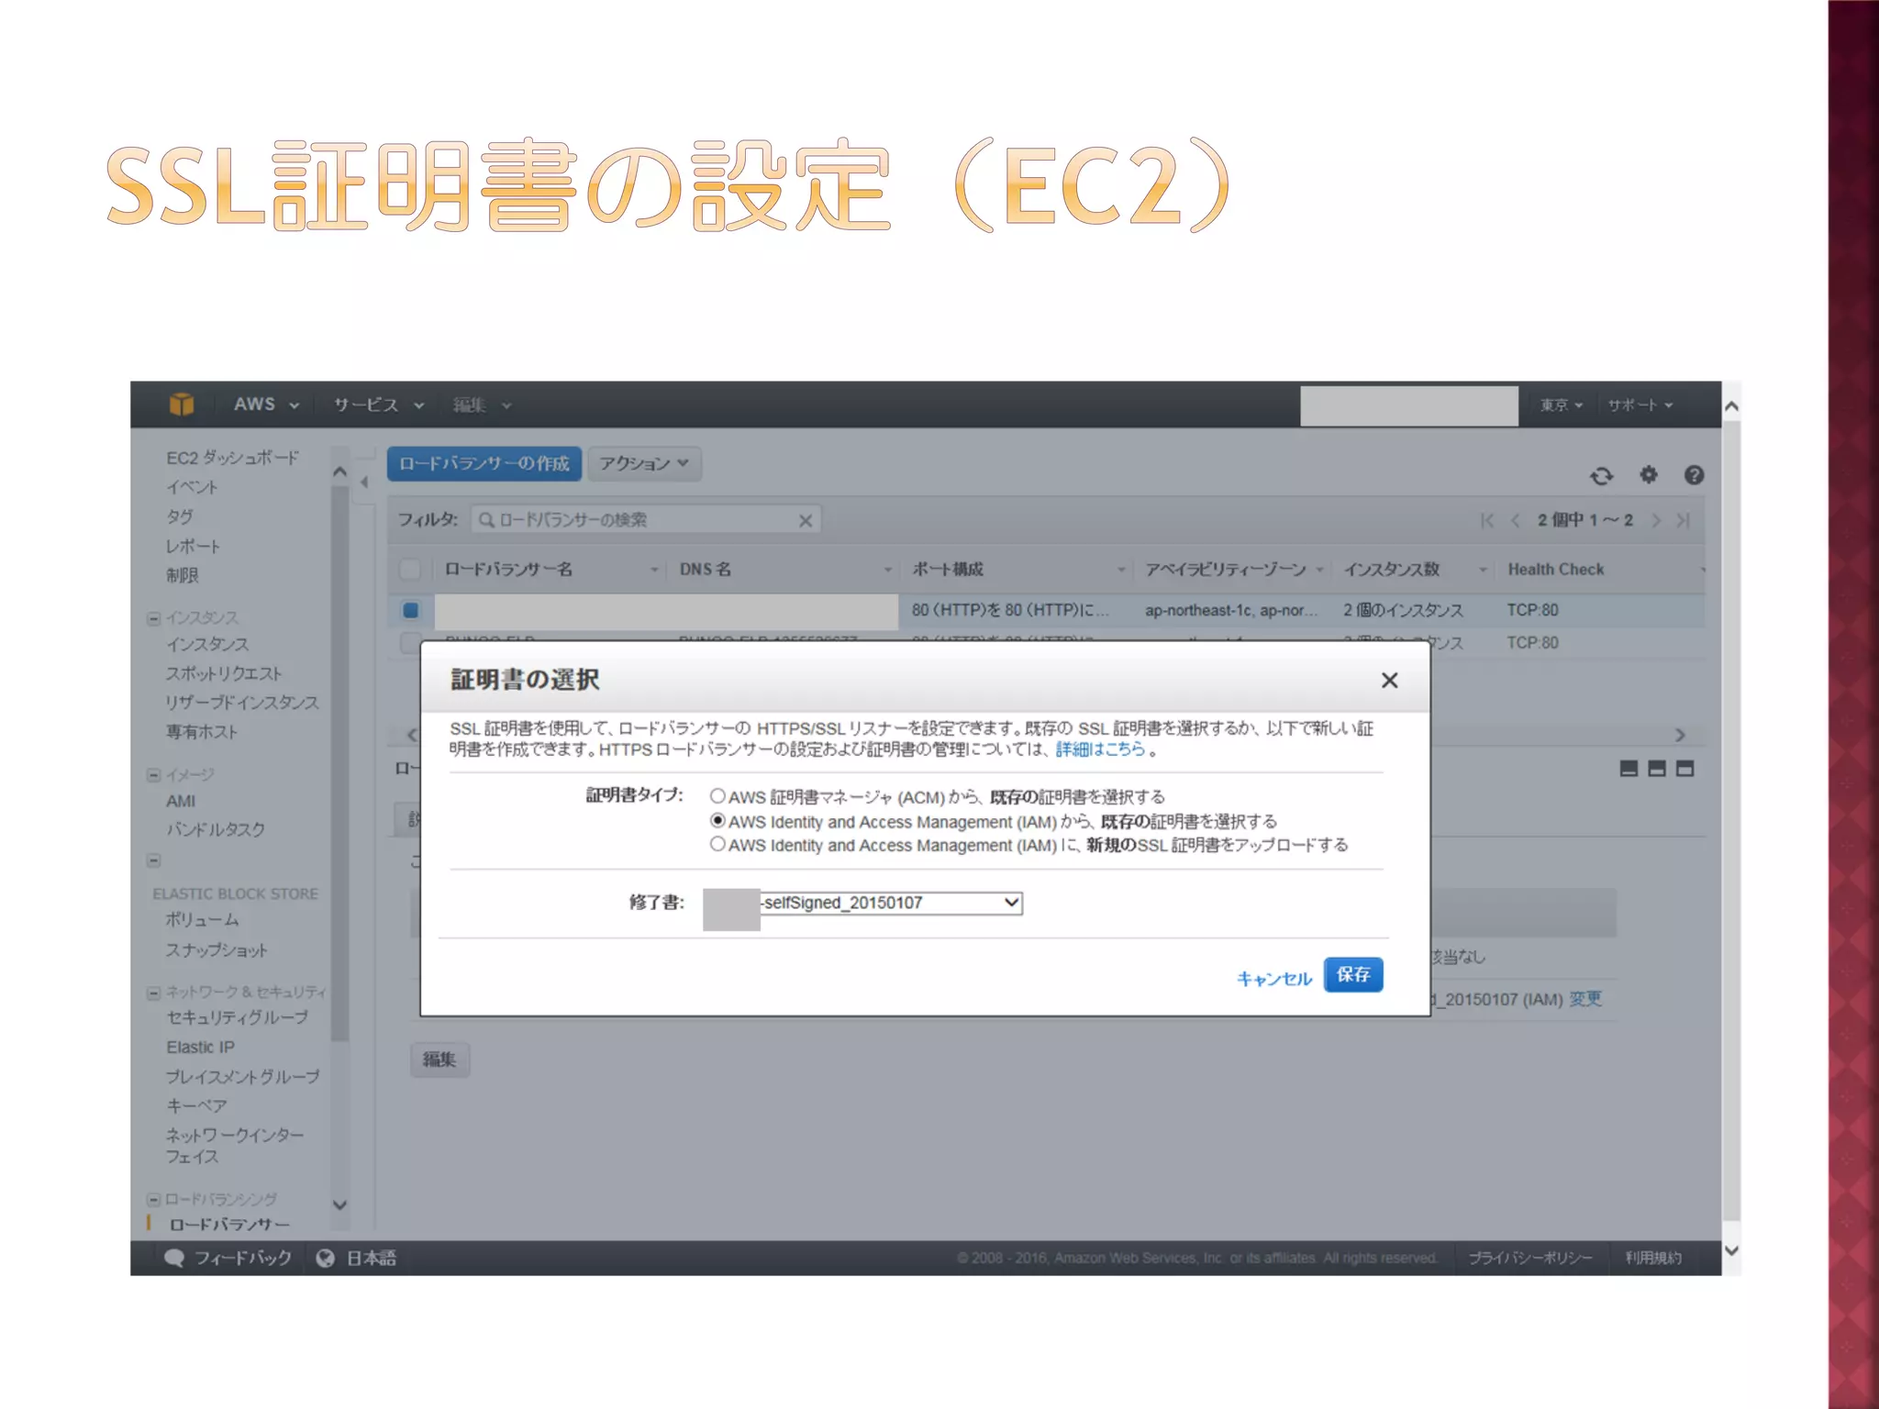Open the settings gear icon
Viewport: 1879px width, 1409px height.
tap(1649, 474)
